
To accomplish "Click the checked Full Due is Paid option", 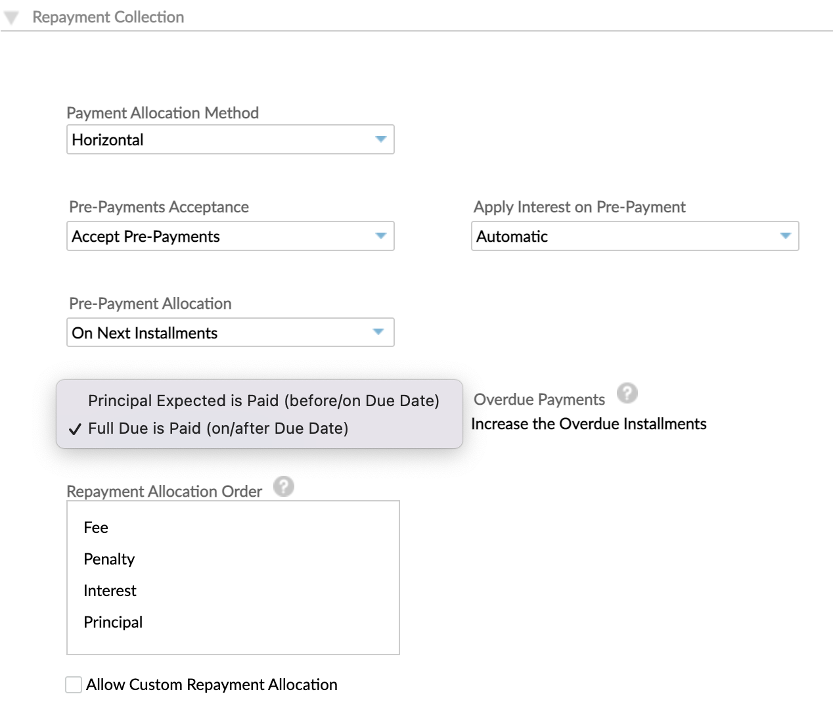I will (220, 428).
